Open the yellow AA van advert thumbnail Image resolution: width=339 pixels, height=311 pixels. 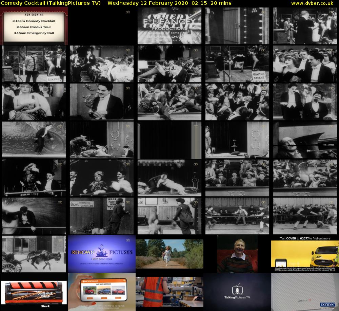pyautogui.click(x=305, y=254)
